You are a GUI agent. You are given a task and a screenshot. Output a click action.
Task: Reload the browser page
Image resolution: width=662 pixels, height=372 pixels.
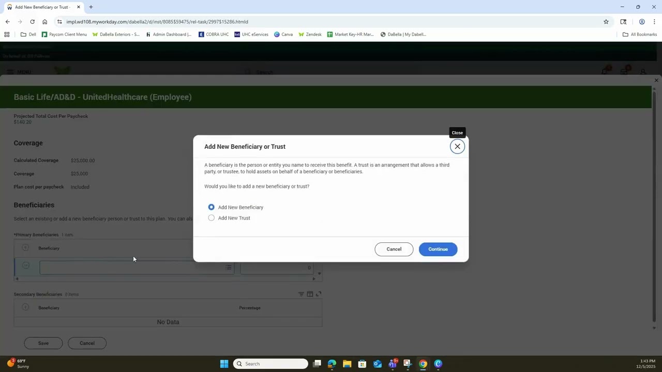pyautogui.click(x=32, y=22)
